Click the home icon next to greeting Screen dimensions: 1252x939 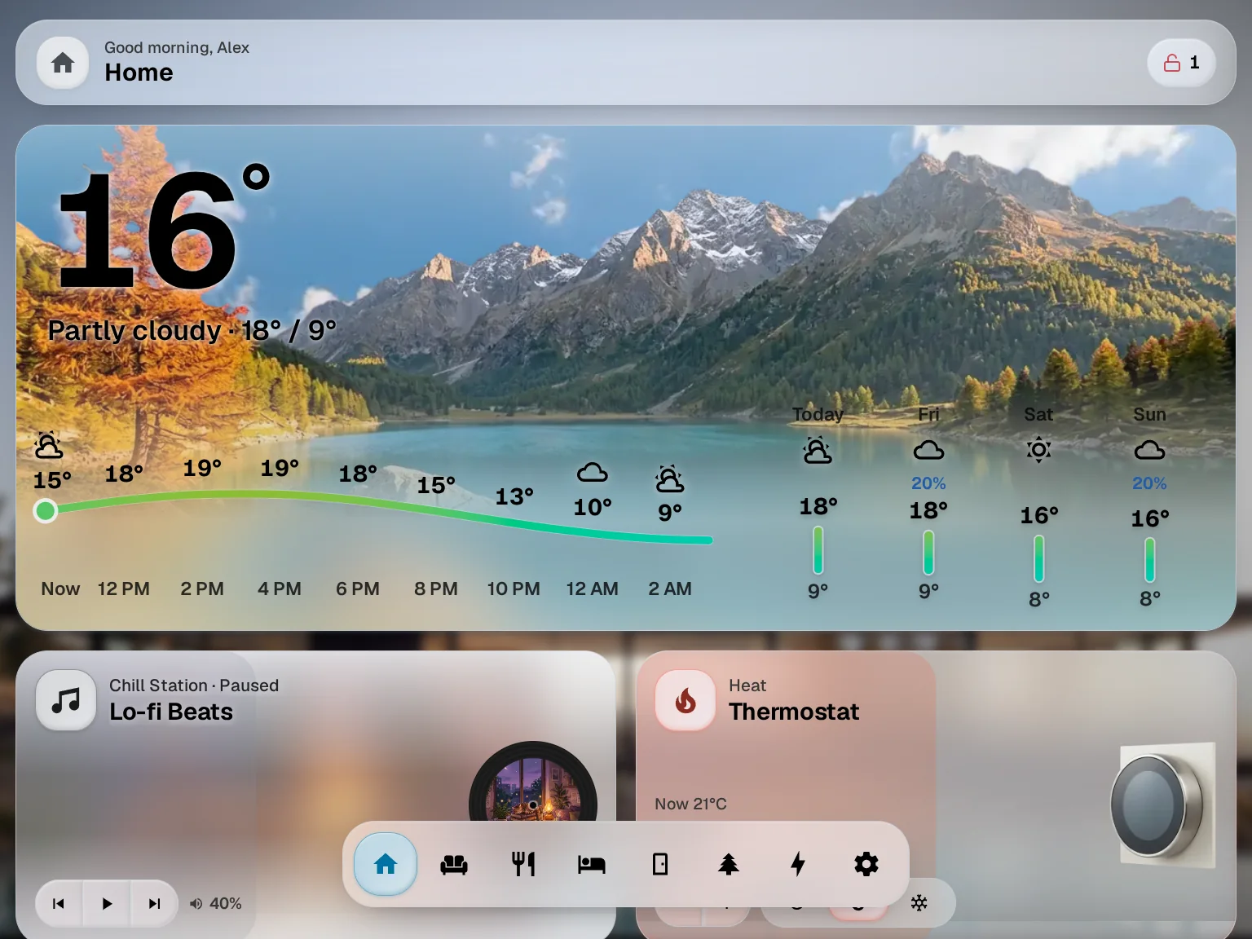coord(63,63)
